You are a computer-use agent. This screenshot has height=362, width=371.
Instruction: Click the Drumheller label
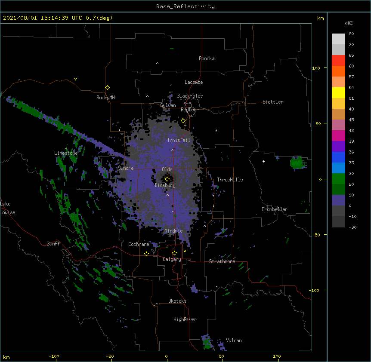(275, 209)
